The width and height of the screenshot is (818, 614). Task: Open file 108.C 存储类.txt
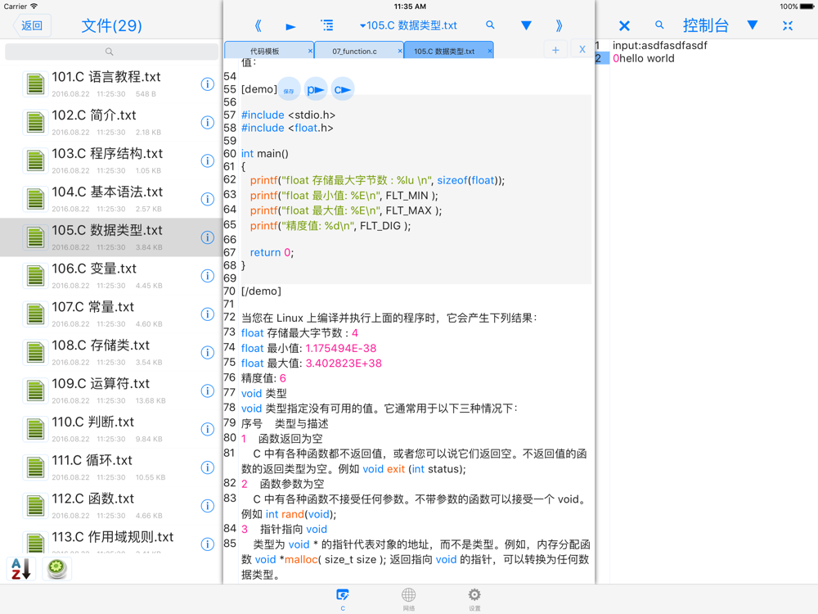point(110,352)
